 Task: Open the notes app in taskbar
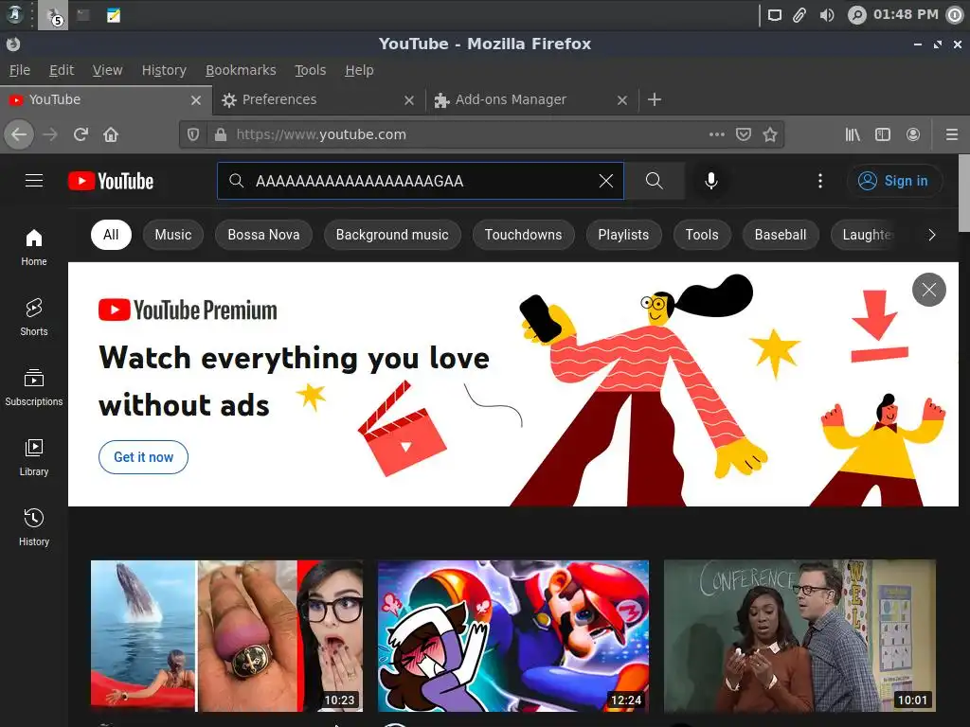click(114, 15)
